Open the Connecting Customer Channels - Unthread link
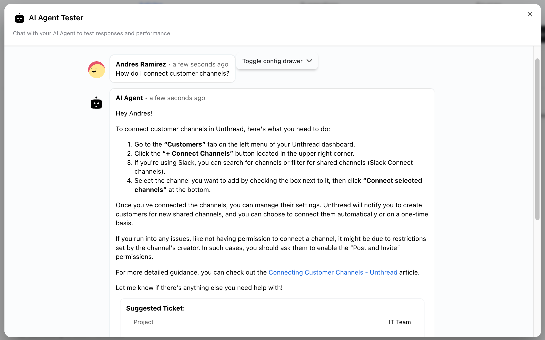The image size is (545, 340). [x=333, y=272]
